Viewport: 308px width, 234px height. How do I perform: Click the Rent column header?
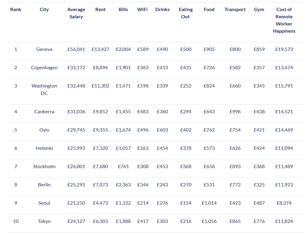coord(100,10)
